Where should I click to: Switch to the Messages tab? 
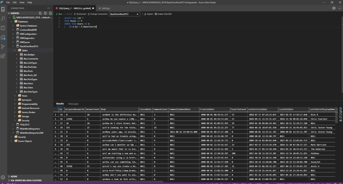point(73,104)
